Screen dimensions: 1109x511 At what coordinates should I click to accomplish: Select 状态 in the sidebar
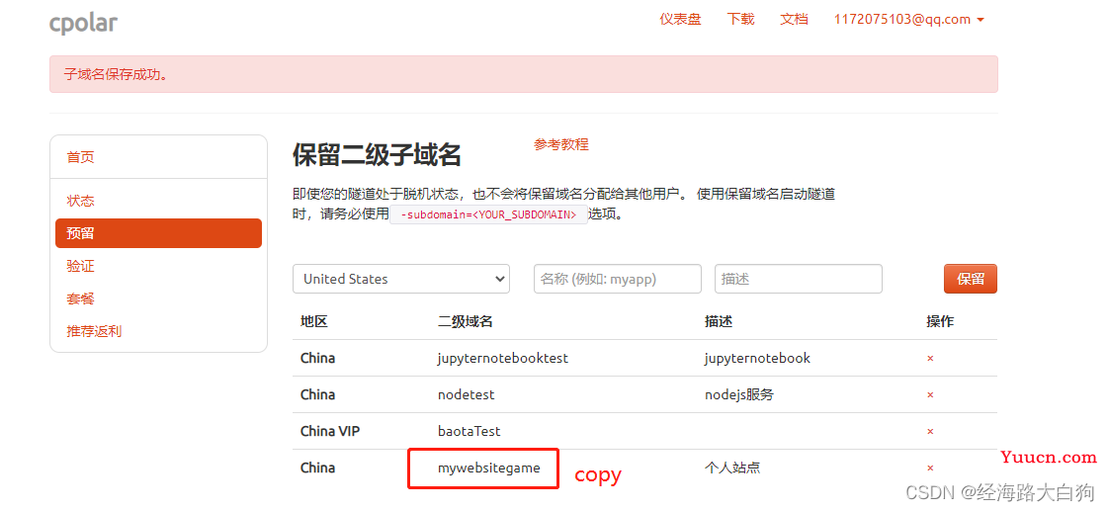coord(80,201)
